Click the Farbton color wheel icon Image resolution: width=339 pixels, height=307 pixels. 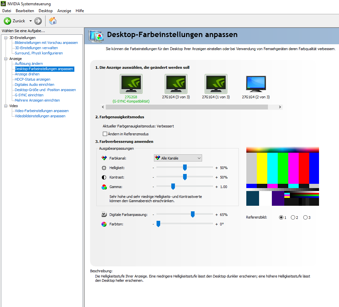pos(104,224)
